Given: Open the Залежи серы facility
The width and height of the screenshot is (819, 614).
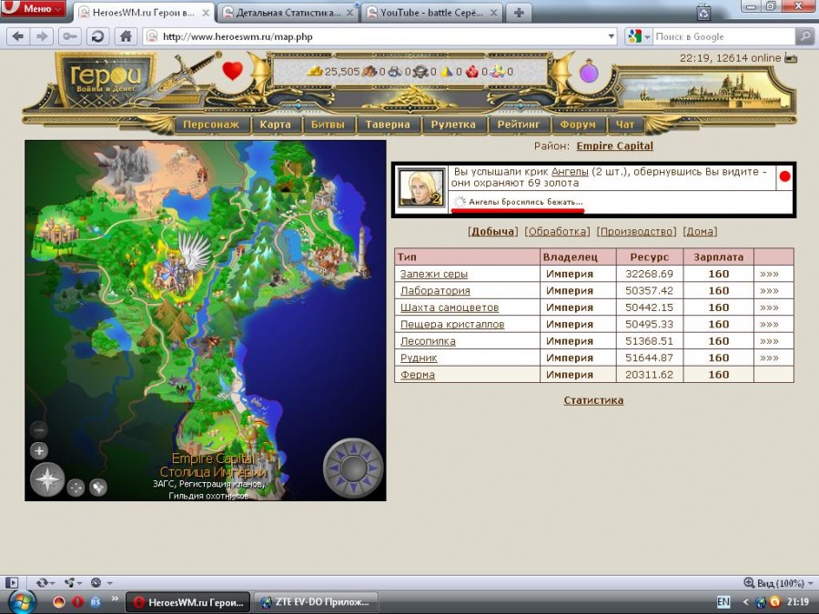Looking at the screenshot, I should point(433,274).
